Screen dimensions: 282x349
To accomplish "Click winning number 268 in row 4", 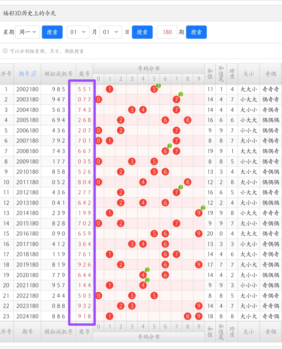I will [x=84, y=120].
